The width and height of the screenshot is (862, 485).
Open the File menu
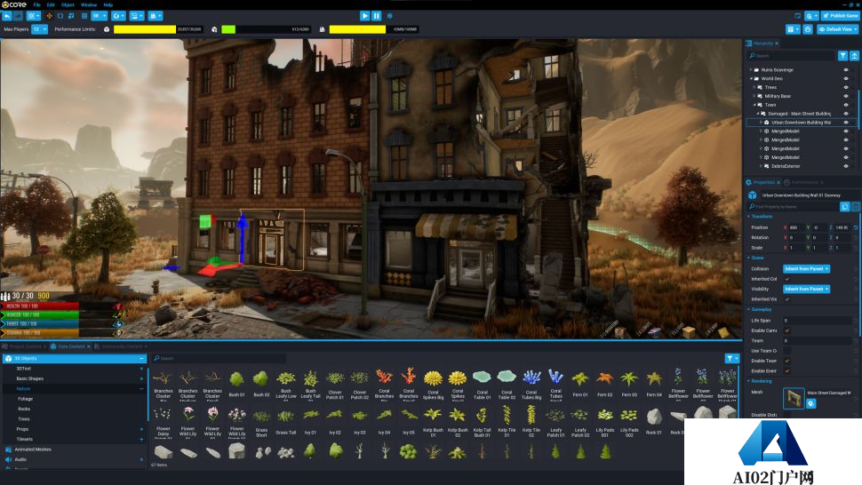(x=36, y=4)
